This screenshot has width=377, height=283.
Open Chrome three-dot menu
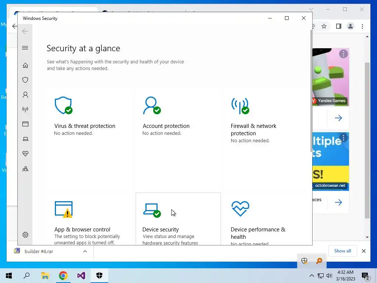362,26
